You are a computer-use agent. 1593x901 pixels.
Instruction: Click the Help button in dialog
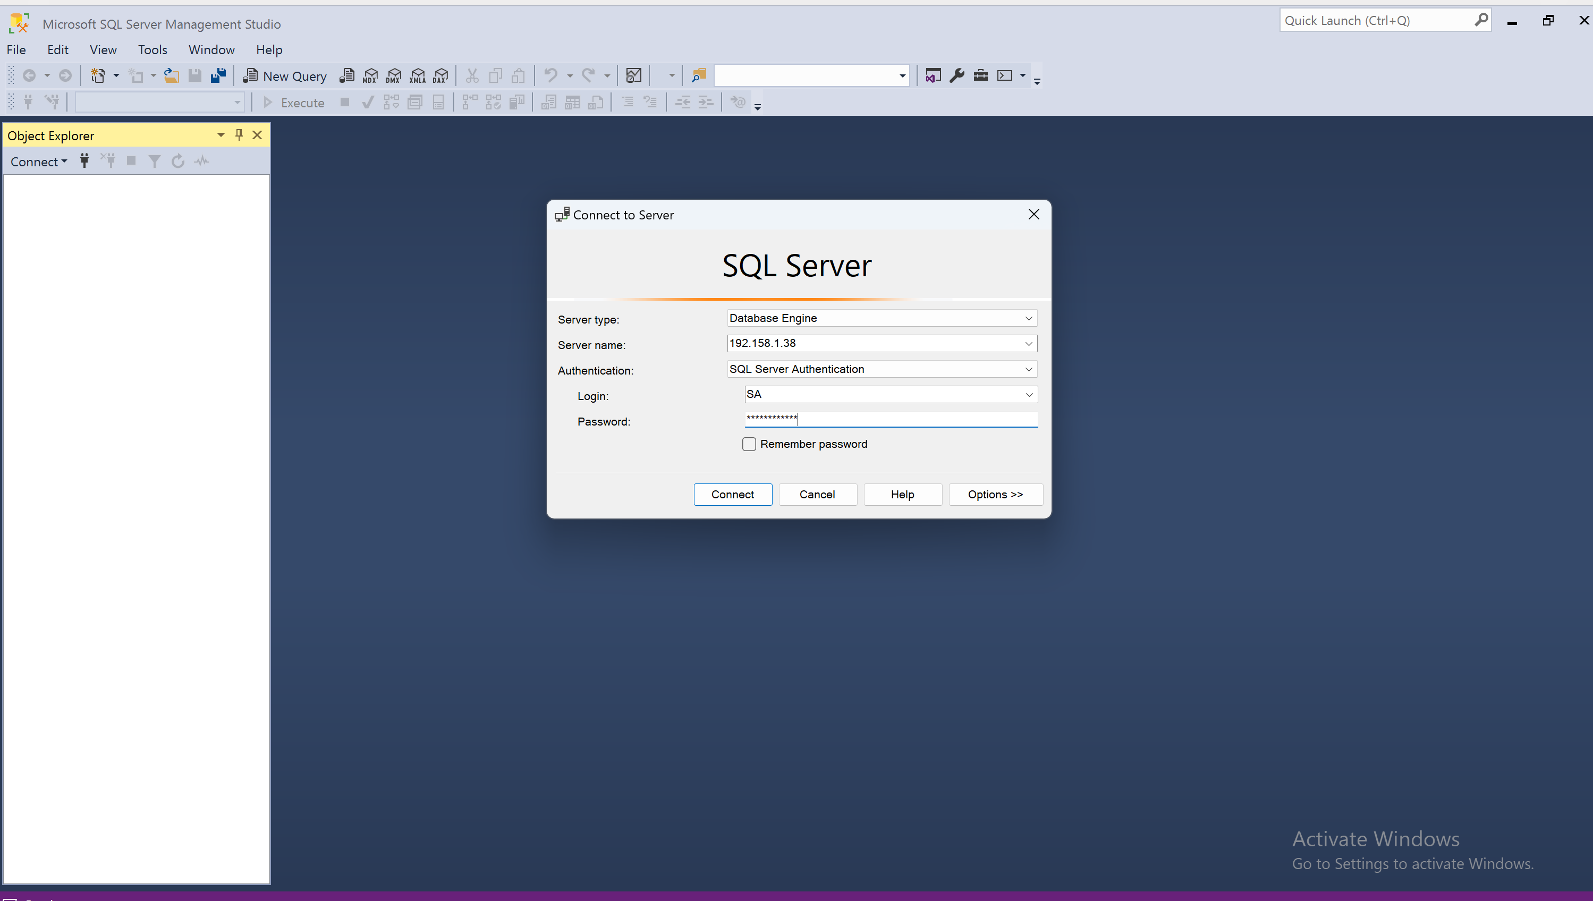(903, 495)
